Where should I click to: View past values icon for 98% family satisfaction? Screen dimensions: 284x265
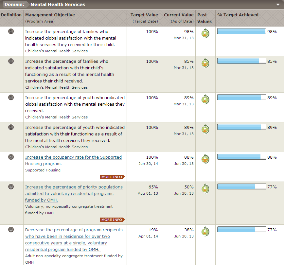click(205, 33)
